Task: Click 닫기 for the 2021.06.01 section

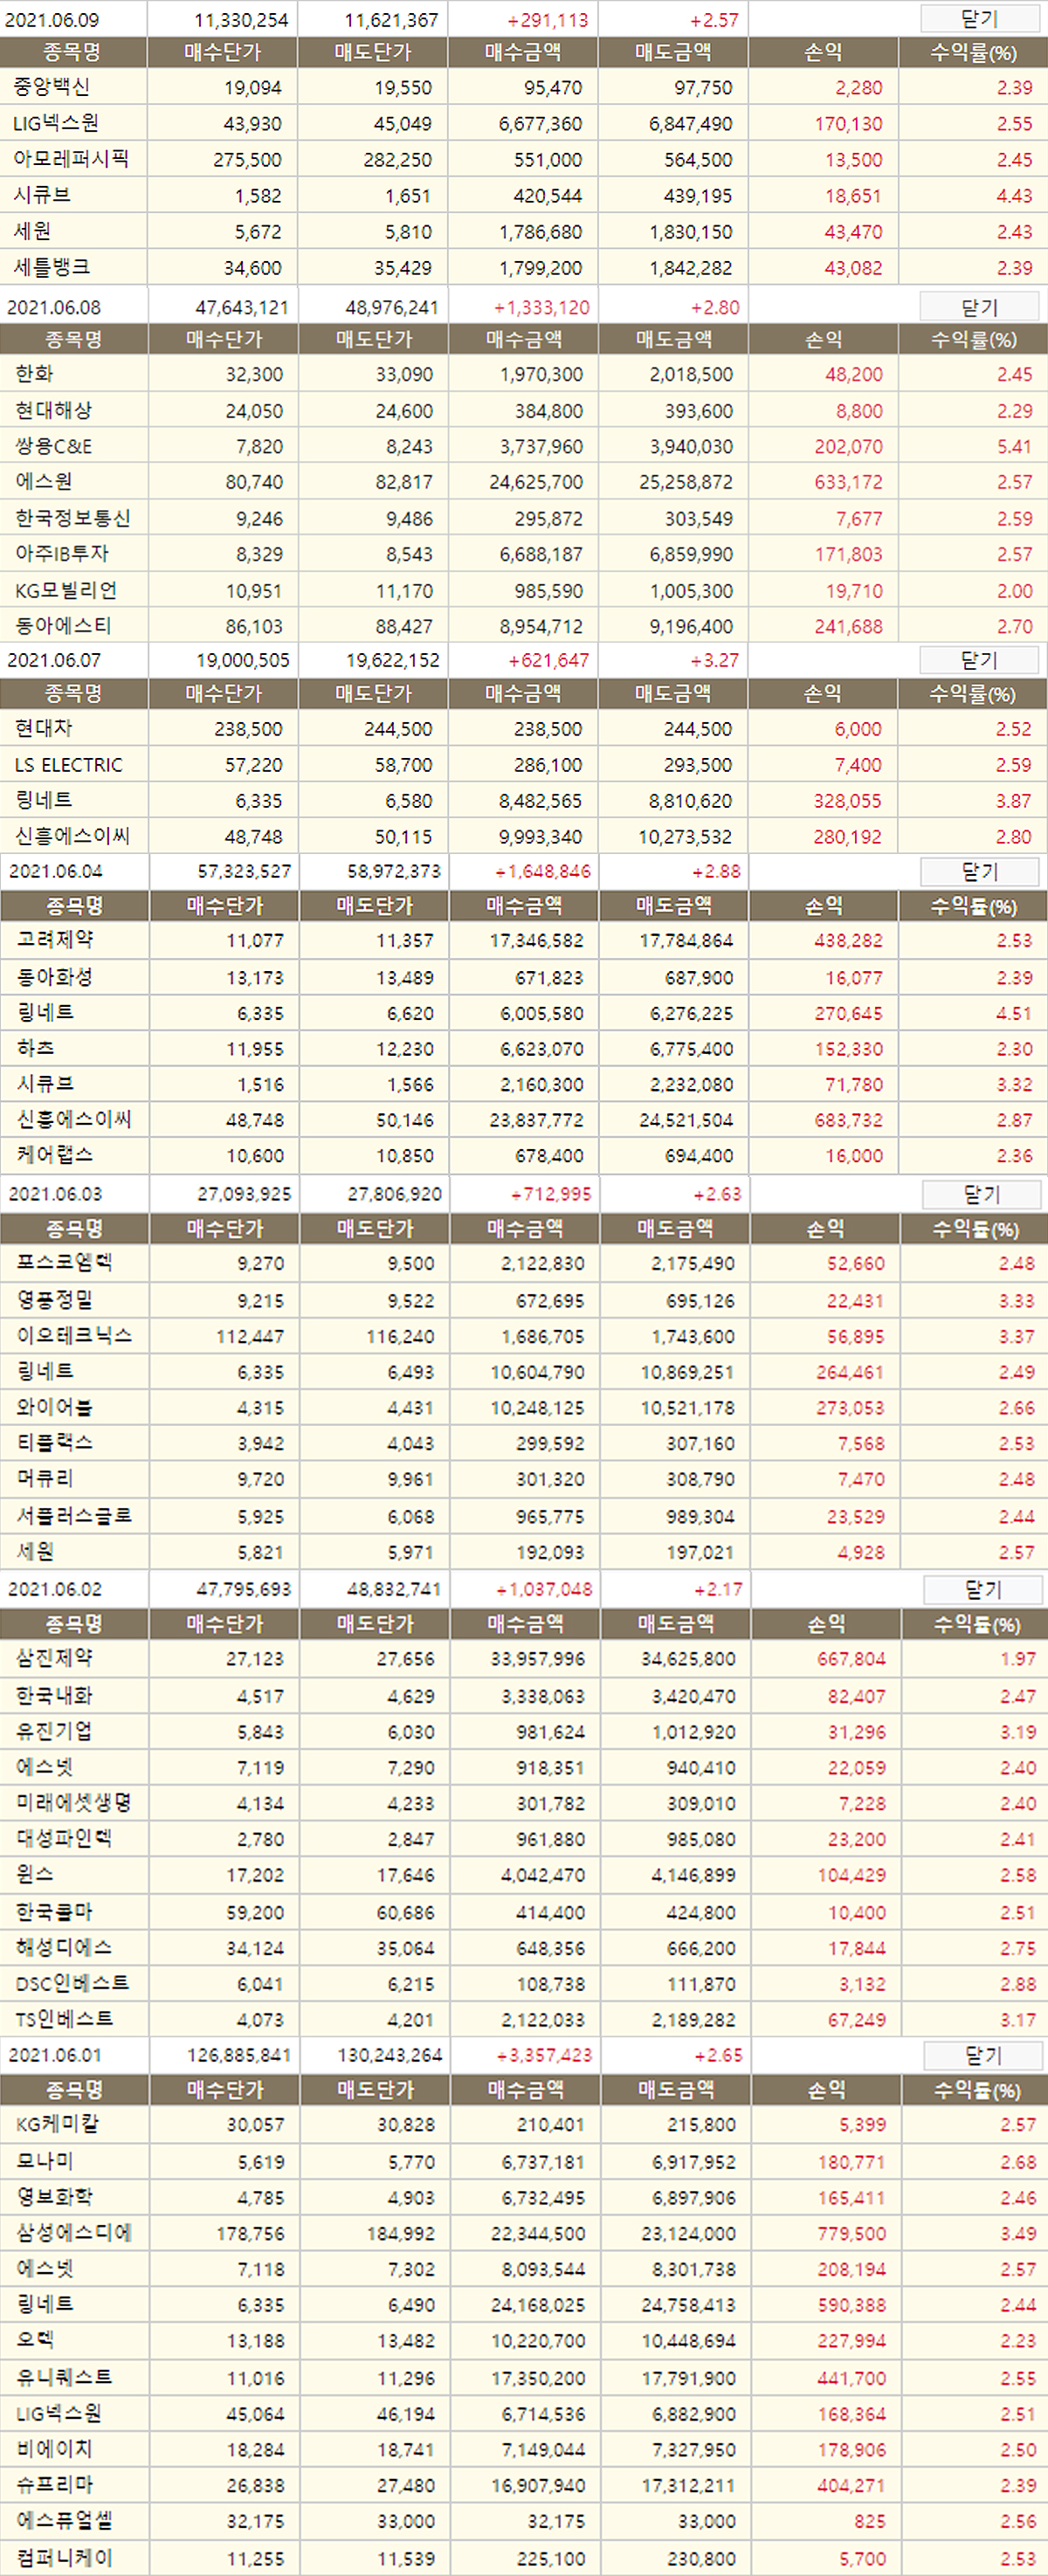Action: tap(983, 2055)
